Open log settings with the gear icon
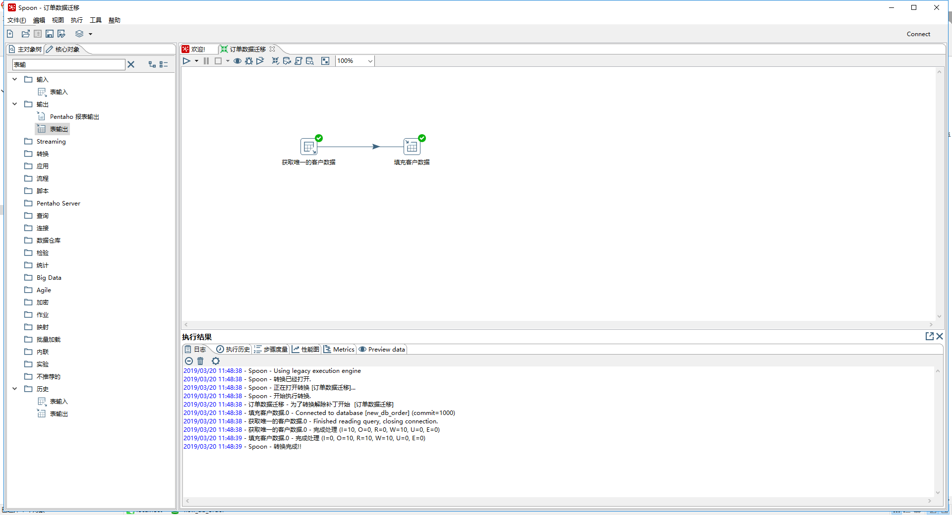Viewport: 952px width, 515px height. 215,361
